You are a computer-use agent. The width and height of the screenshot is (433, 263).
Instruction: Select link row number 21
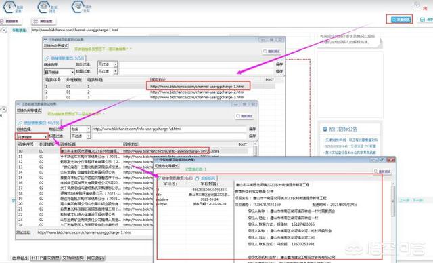[85, 209]
